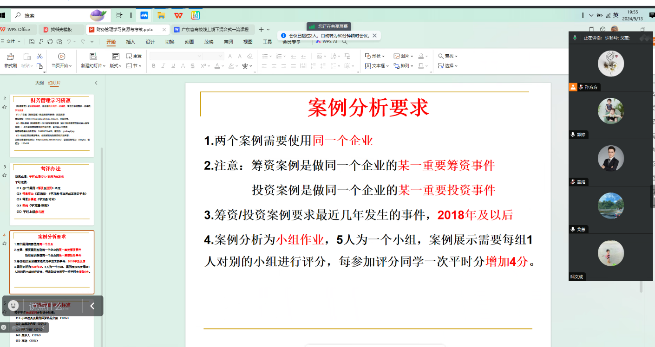Viewport: 655px width, 347px height.
Task: Switch to Outline (大纲) view in panel
Action: coord(39,83)
